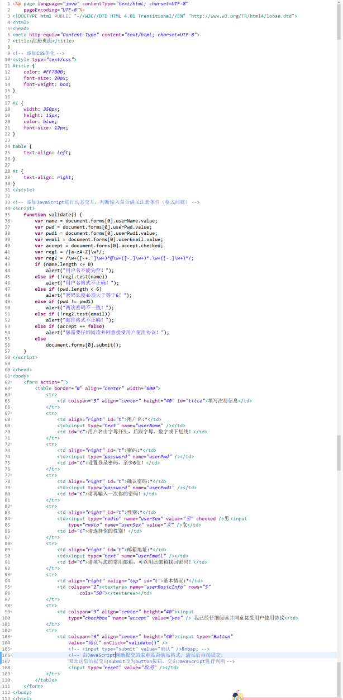
Task: Click the </table> closing tag line
Action: (45, 680)
